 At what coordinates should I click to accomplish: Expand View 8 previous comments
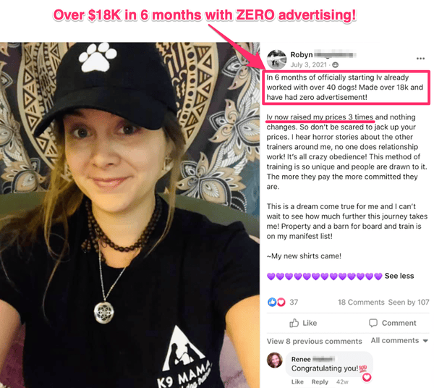(x=314, y=341)
